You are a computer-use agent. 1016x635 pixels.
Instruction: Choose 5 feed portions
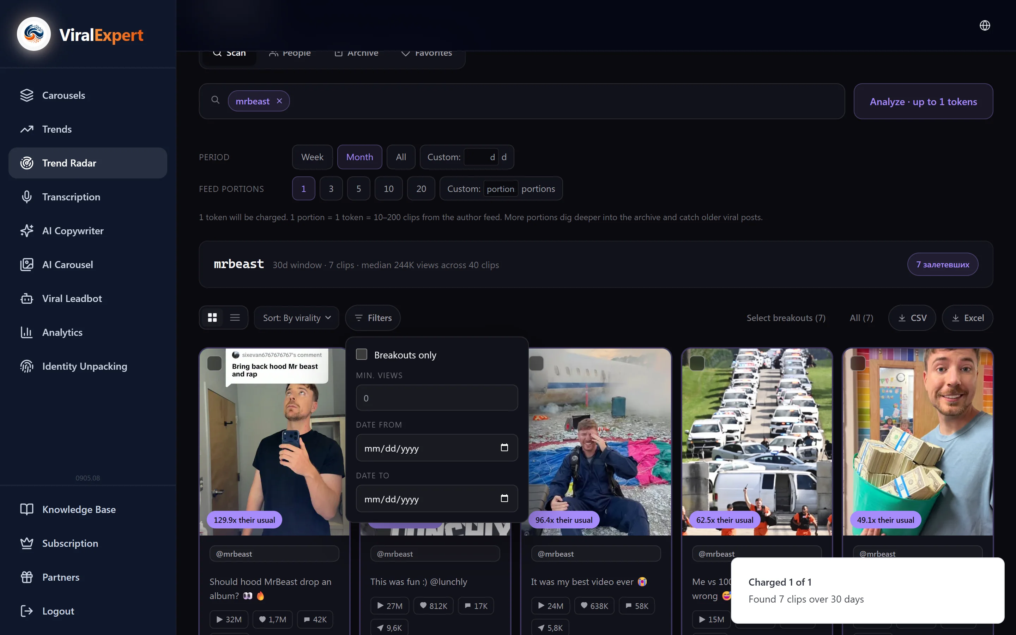(x=358, y=189)
